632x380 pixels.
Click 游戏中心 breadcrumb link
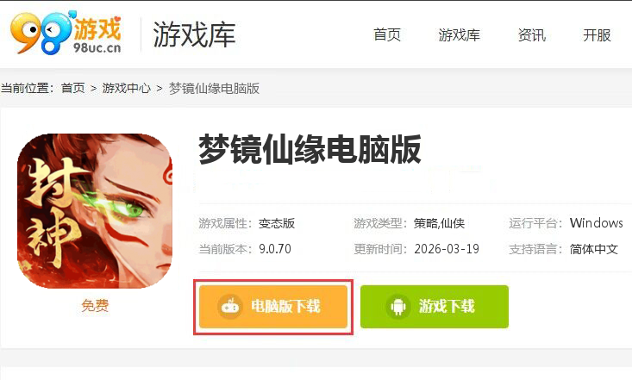(126, 88)
